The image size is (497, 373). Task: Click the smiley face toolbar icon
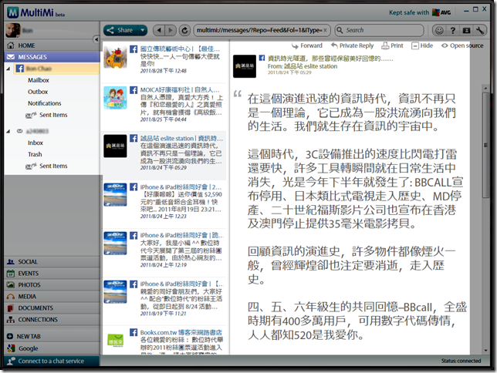[x=439, y=31]
